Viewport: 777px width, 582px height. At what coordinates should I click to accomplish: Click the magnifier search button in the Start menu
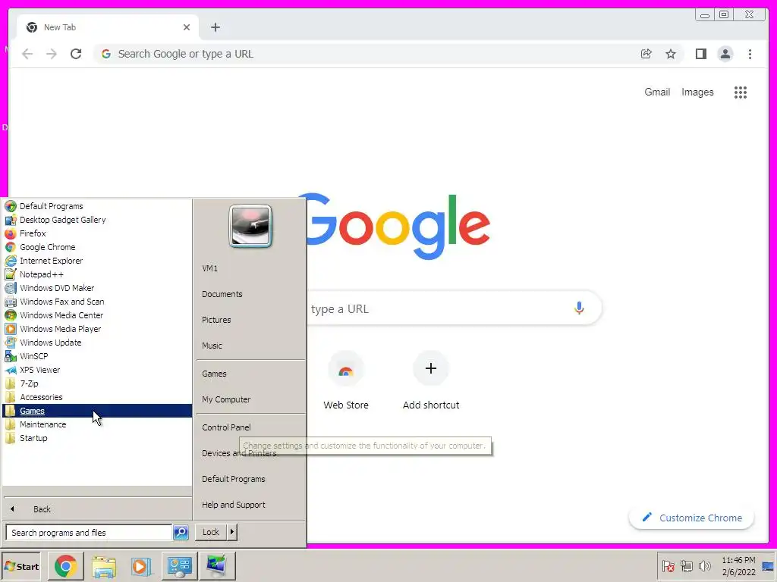181,533
